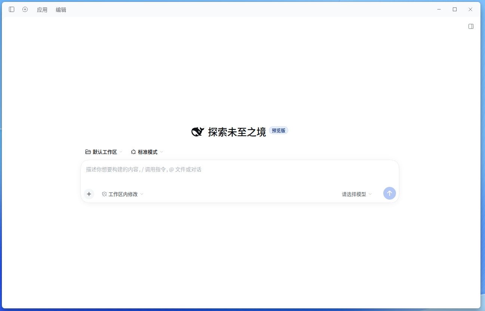Open the 请选择模型 model selector
Image resolution: width=485 pixels, height=311 pixels.
pyautogui.click(x=357, y=194)
